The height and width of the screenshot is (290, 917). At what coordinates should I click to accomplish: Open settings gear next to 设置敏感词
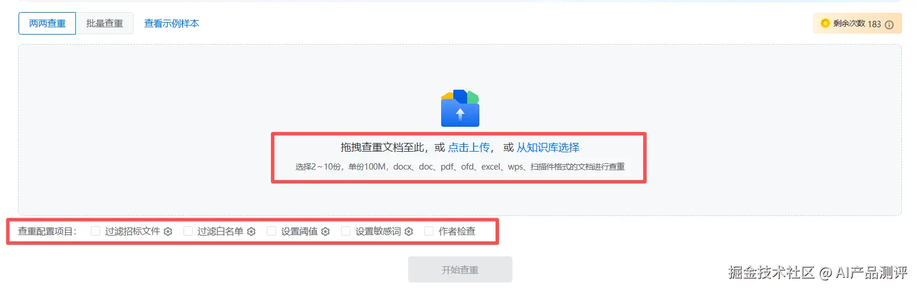pyautogui.click(x=409, y=232)
